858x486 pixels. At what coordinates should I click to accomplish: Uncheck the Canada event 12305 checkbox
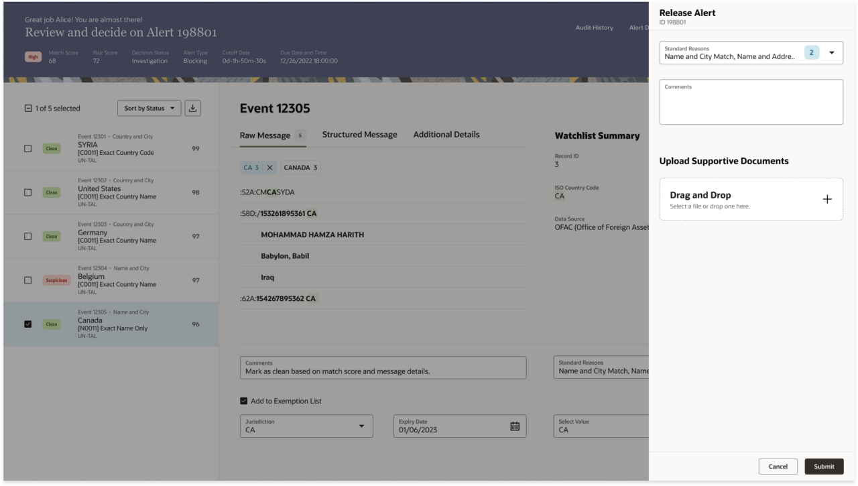[x=28, y=324]
